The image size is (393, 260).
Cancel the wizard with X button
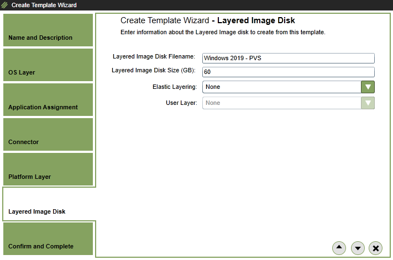click(376, 248)
